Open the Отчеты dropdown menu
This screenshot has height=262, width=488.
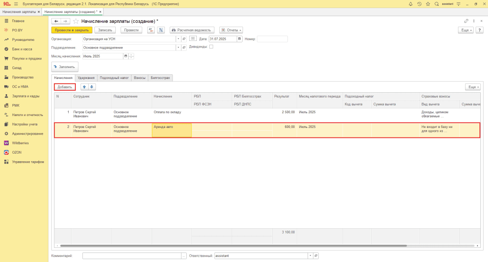231,30
